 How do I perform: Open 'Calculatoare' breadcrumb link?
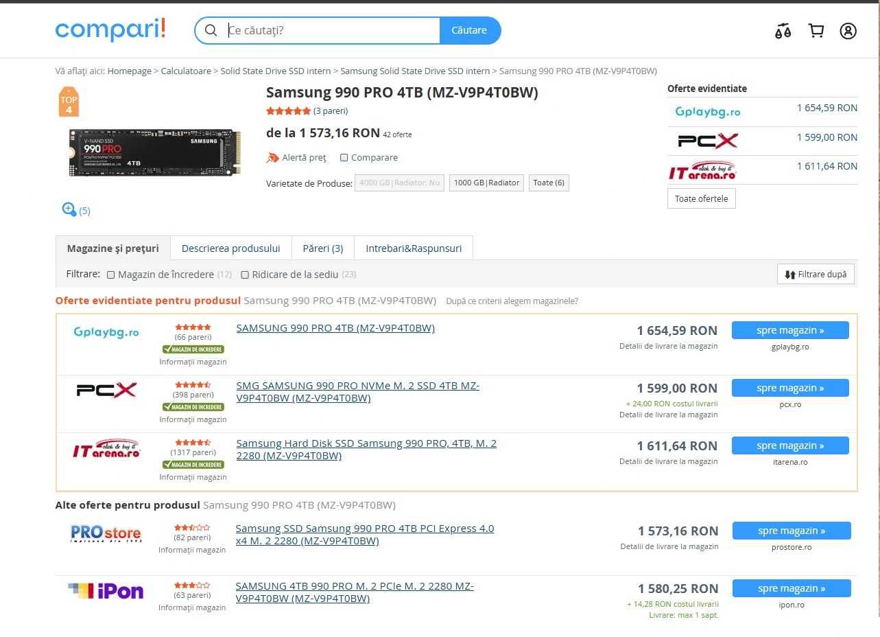(186, 71)
